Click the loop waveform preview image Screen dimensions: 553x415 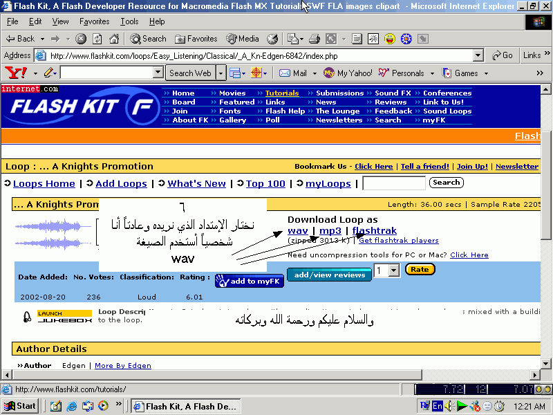pos(53,234)
